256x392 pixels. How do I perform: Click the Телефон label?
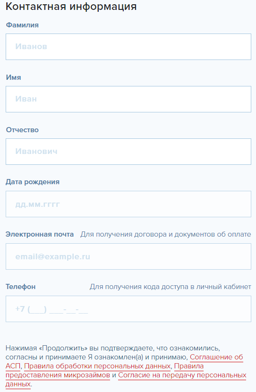tap(20, 287)
